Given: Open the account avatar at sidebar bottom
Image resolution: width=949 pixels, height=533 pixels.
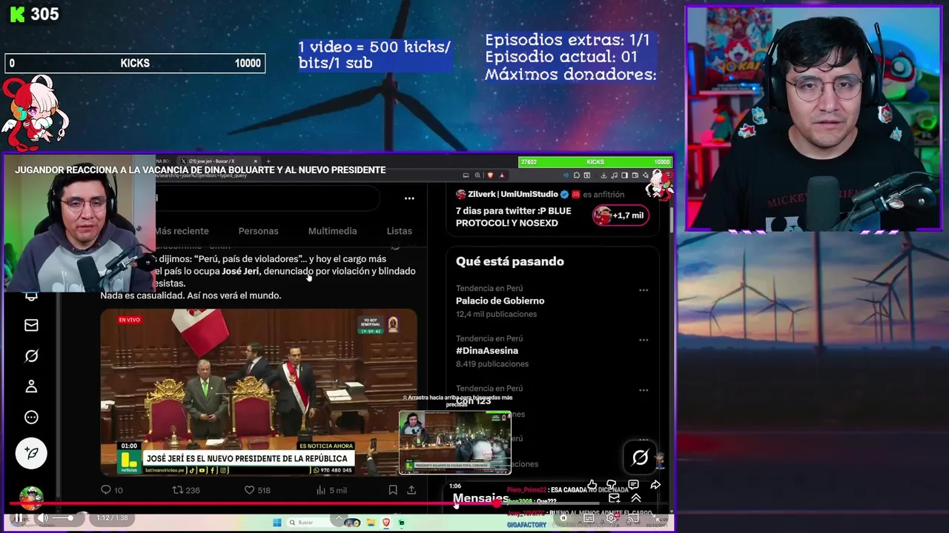Looking at the screenshot, I should click(x=31, y=497).
